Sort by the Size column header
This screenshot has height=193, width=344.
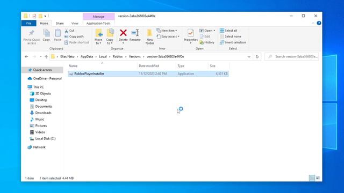click(x=219, y=66)
